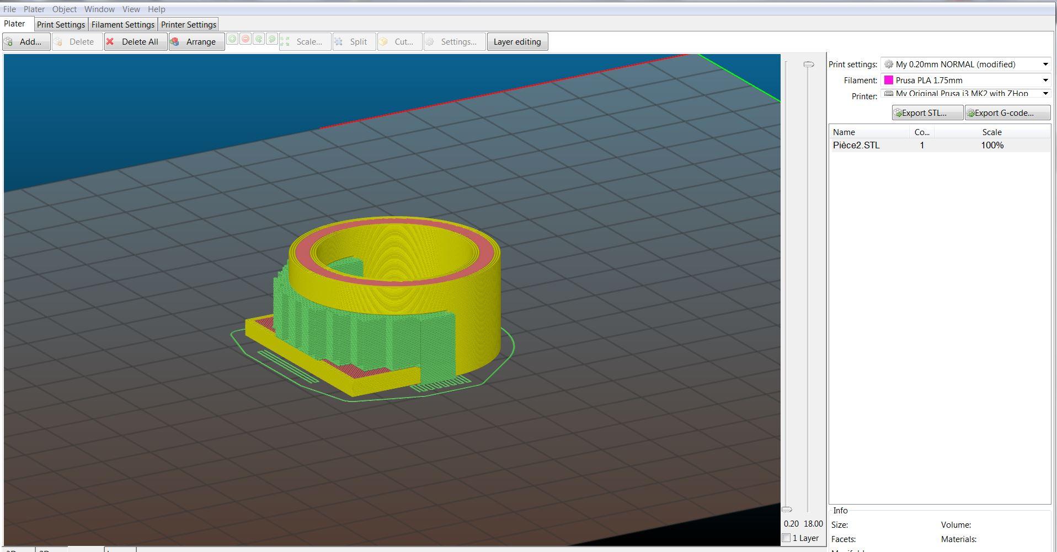This screenshot has width=1057, height=552.
Task: Click the Delete All button
Action: [x=136, y=42]
